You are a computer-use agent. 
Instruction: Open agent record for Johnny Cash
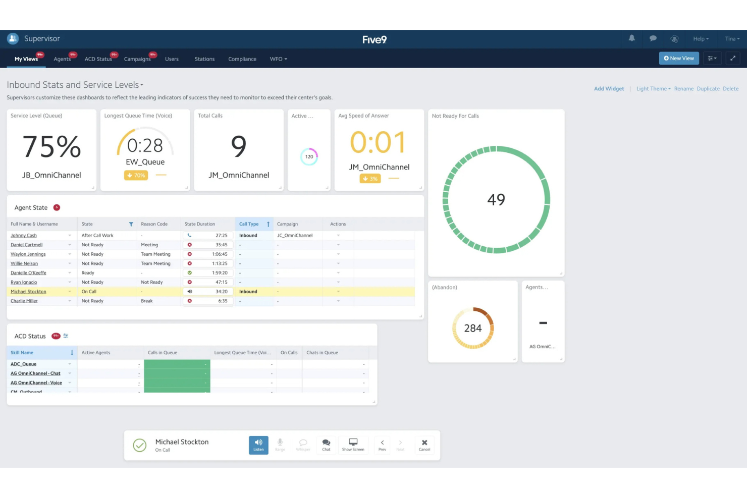(23, 235)
